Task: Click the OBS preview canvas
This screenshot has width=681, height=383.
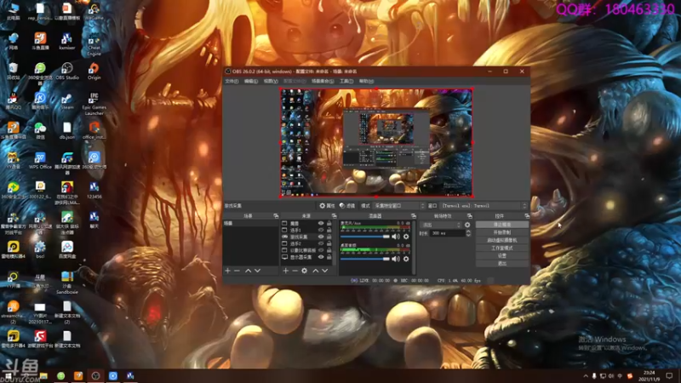Action: tap(376, 142)
